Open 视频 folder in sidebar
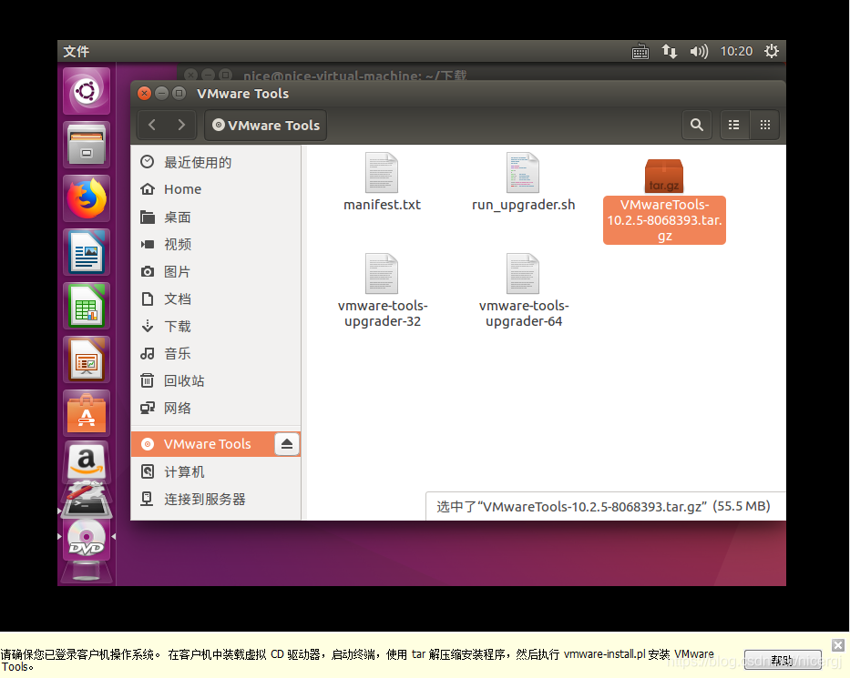This screenshot has height=678, width=850. 216,244
